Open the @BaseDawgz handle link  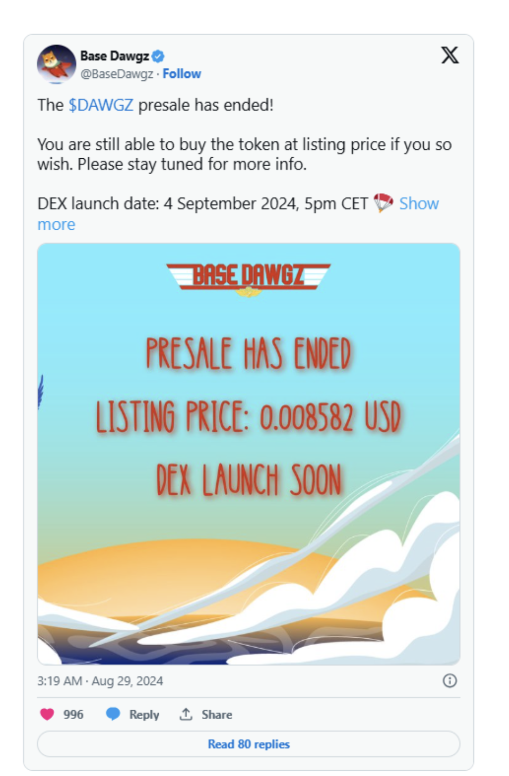(x=117, y=74)
